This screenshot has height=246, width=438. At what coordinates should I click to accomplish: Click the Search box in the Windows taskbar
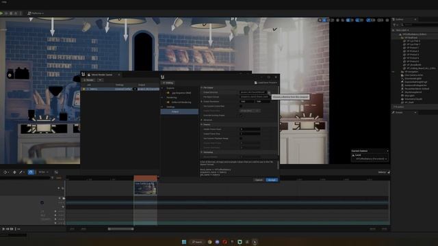tap(197, 242)
